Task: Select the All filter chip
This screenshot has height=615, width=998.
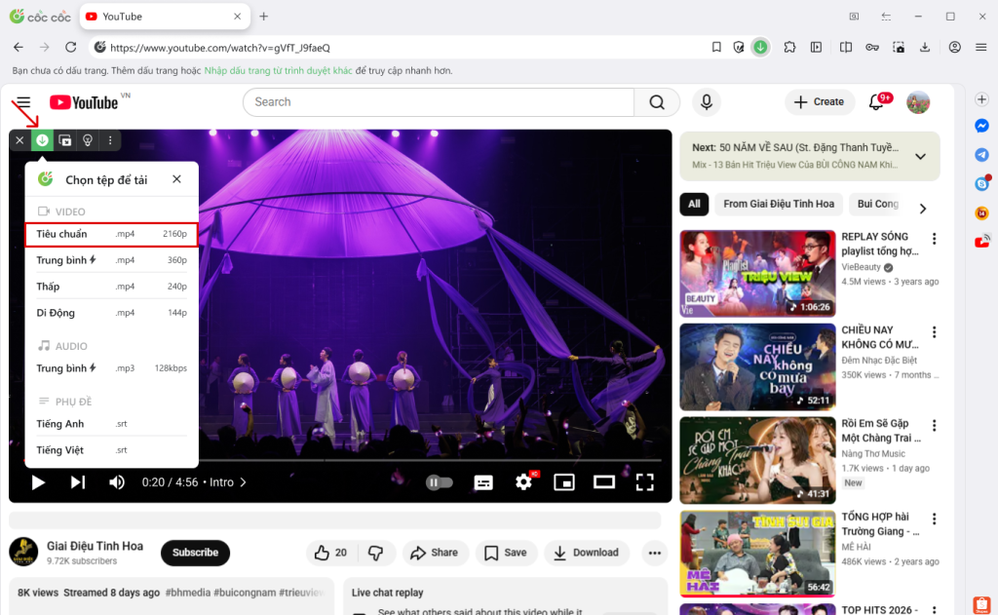Action: 694,205
